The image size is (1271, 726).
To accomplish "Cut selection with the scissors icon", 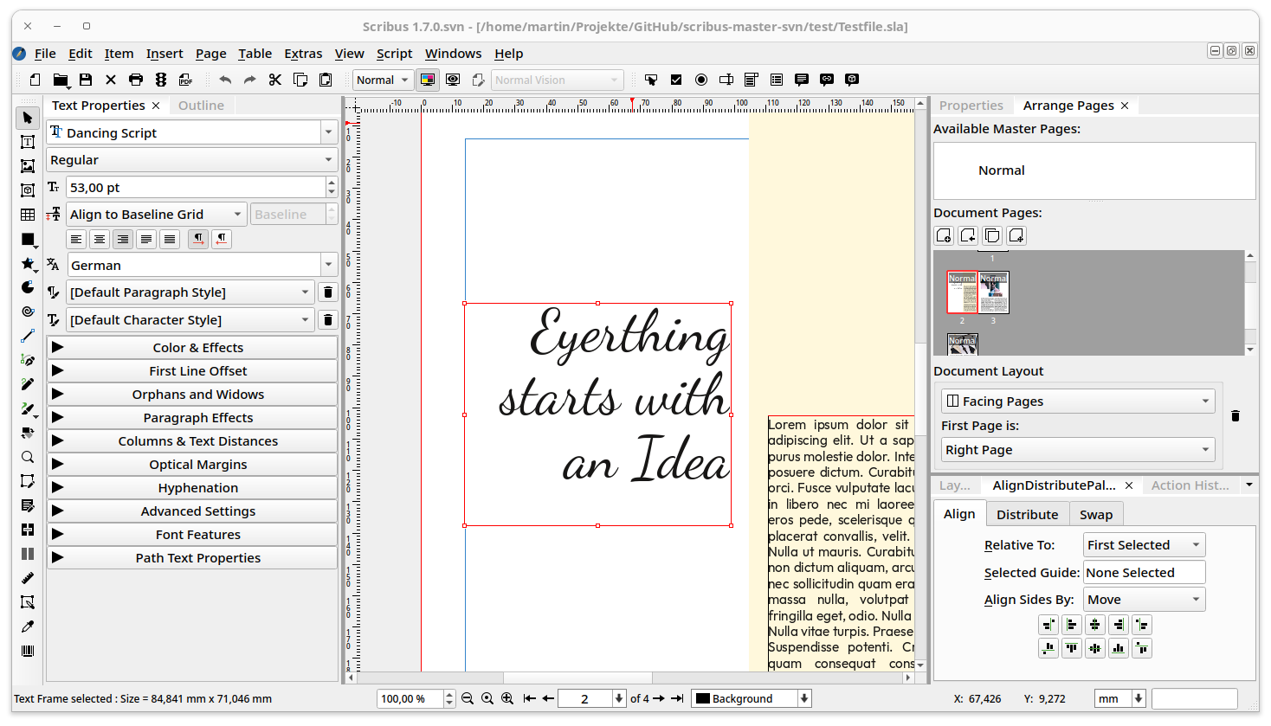I will tap(275, 80).
